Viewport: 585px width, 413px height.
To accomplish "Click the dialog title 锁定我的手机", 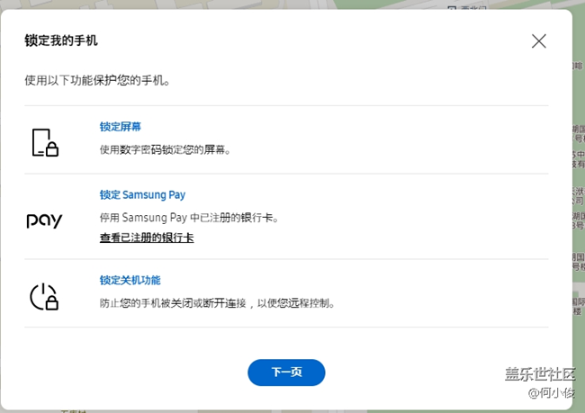I will click(x=61, y=40).
